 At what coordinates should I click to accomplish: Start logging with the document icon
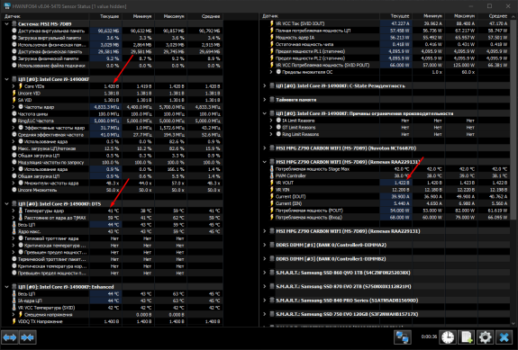(x=466, y=337)
